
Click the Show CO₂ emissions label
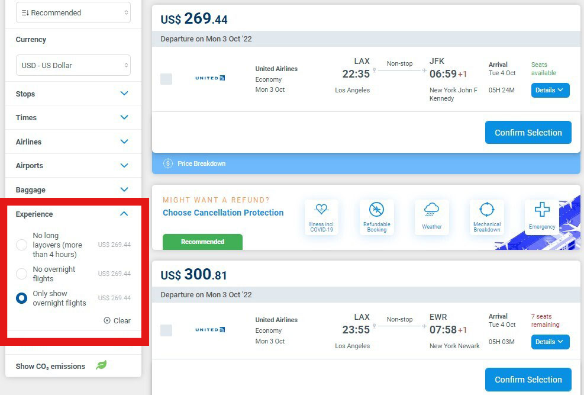click(50, 367)
